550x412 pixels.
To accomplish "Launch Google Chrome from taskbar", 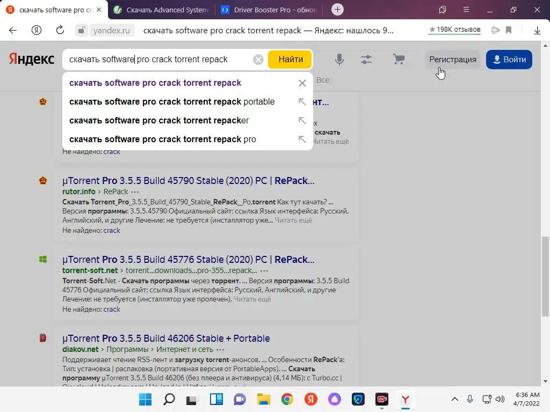I will tap(287, 399).
